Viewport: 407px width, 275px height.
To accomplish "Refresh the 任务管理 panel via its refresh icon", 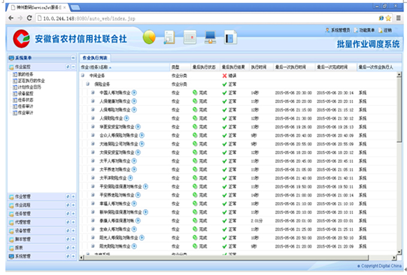I will pos(68,213).
